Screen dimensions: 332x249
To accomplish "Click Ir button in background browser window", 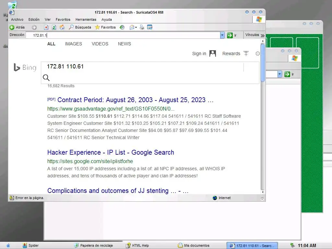I will [x=289, y=74].
